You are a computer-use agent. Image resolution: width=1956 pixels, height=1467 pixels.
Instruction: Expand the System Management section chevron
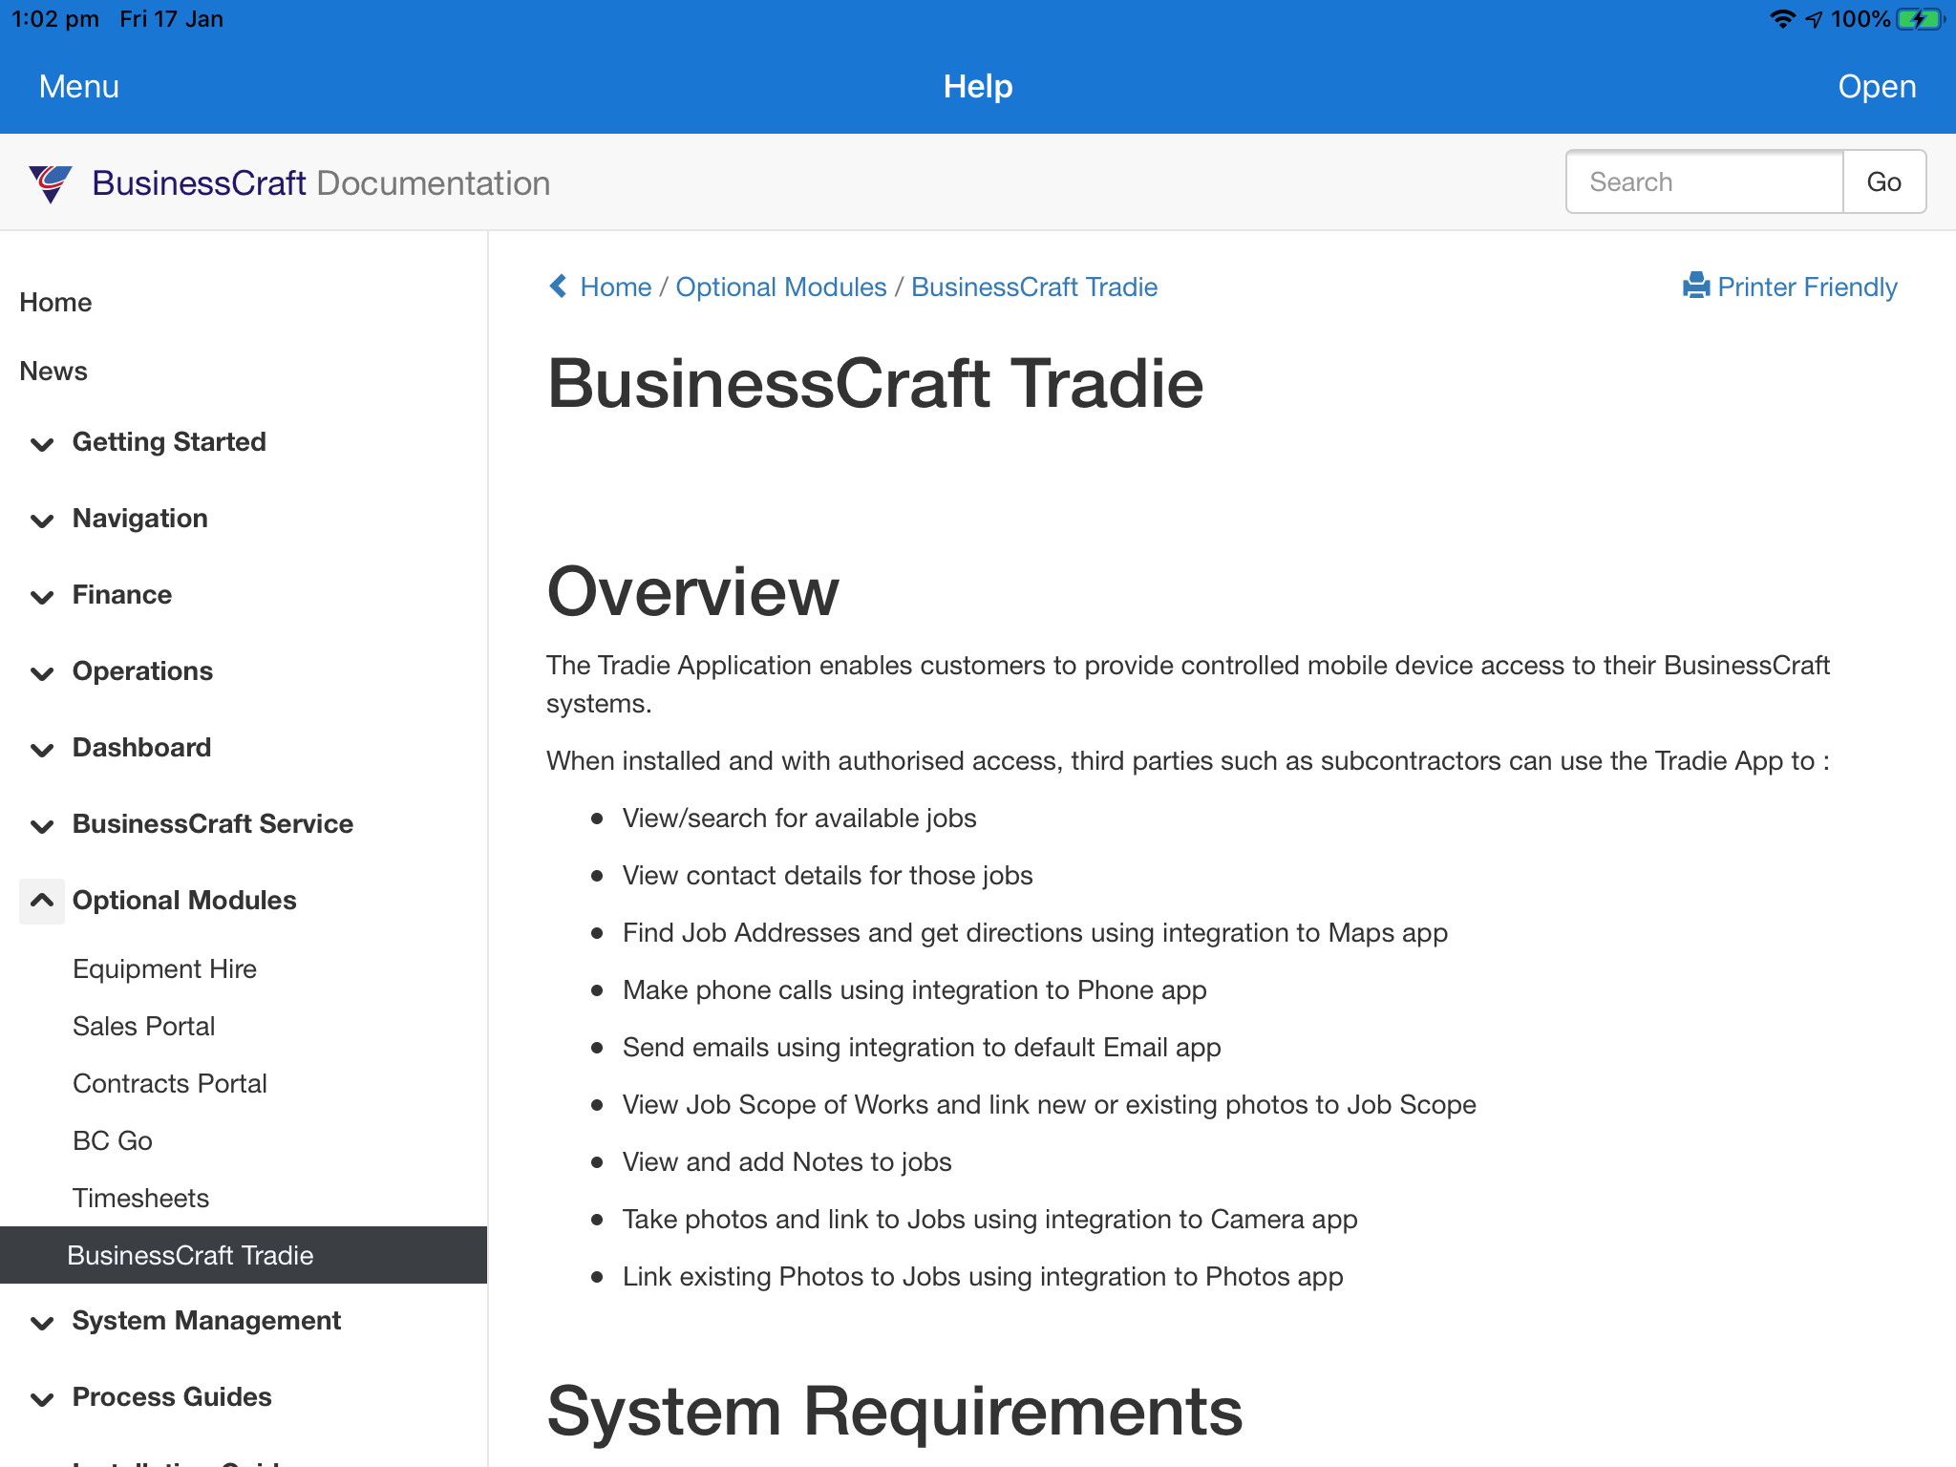42,1322
